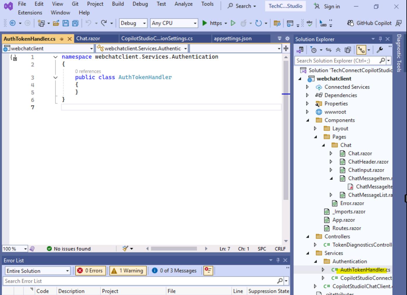The image size is (407, 295).
Task: Open Solution Explorer properties wrench icon
Action: [x=380, y=50]
